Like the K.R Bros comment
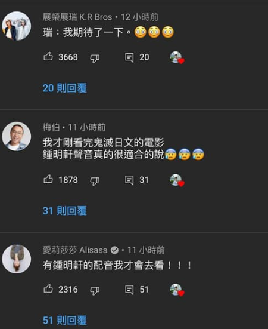The image size is (268, 329). (x=48, y=56)
